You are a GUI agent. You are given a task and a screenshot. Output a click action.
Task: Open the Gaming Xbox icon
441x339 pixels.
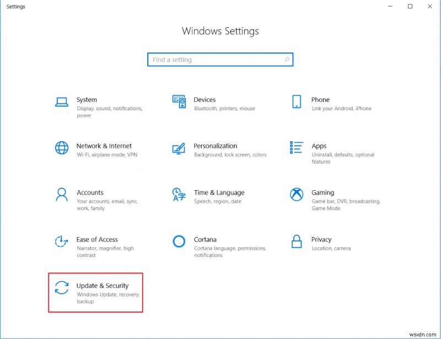pyautogui.click(x=297, y=195)
